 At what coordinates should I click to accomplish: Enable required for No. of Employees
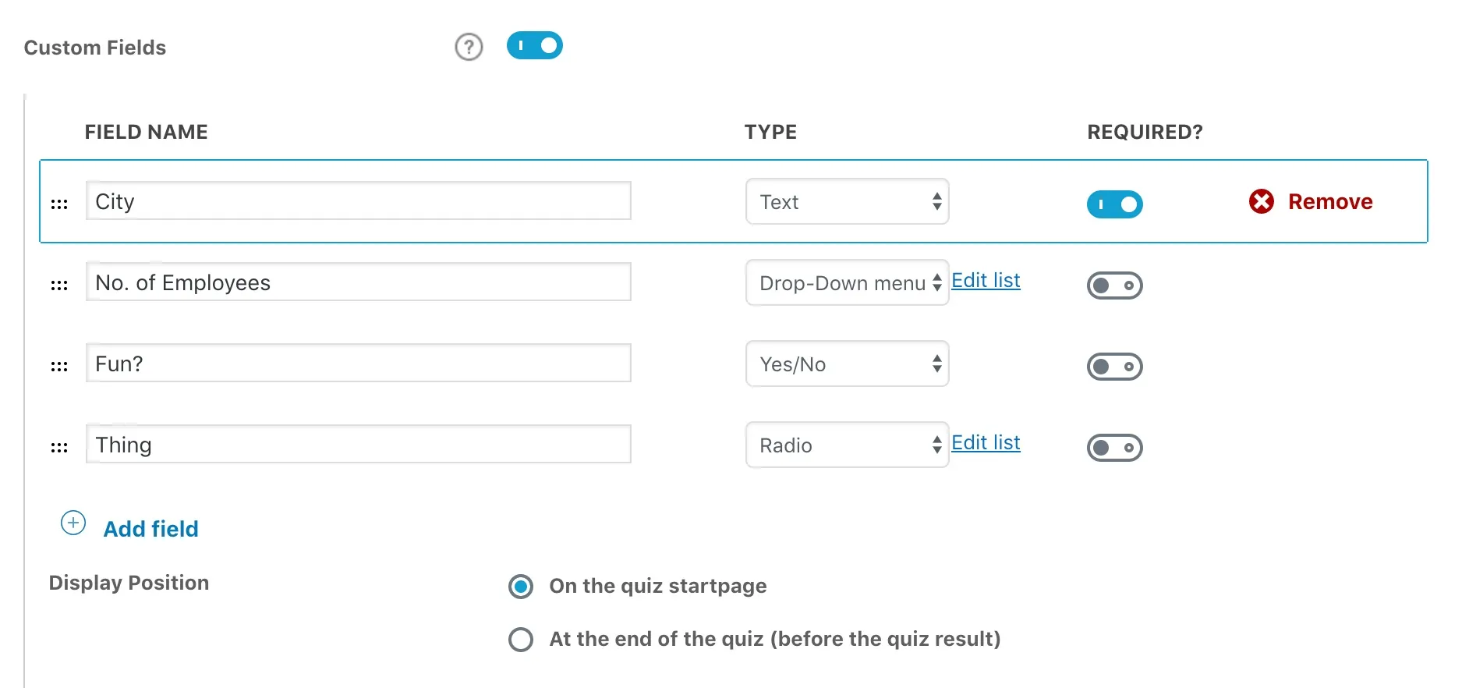1114,285
